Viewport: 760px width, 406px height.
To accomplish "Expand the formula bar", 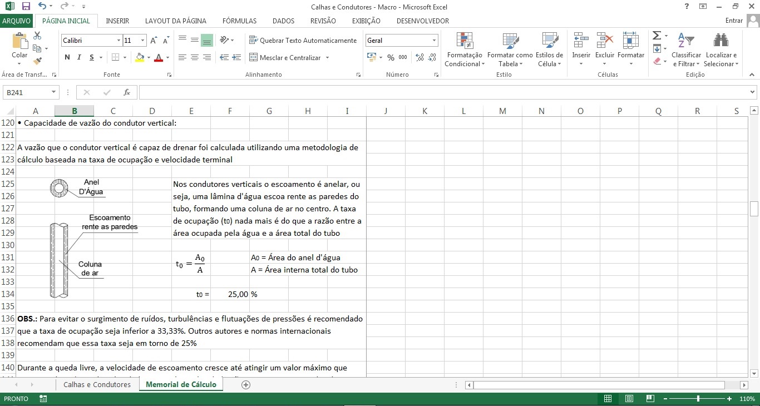I will (753, 92).
